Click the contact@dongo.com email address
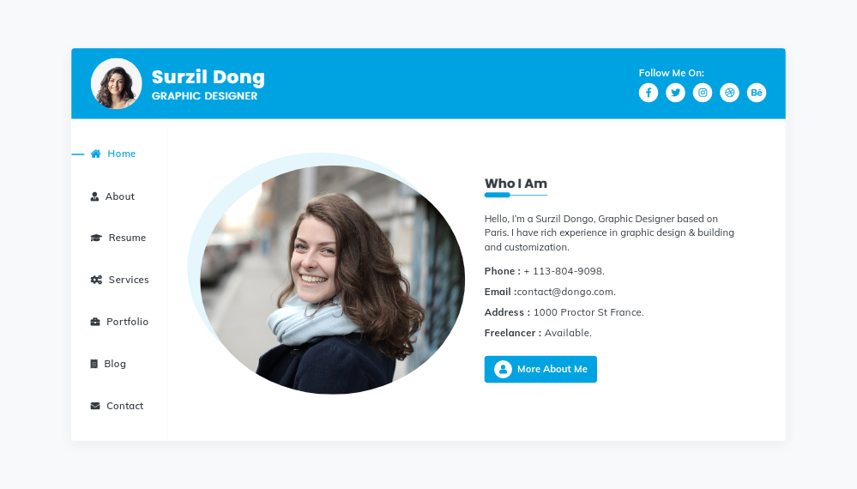Image resolution: width=857 pixels, height=489 pixels. coord(566,292)
